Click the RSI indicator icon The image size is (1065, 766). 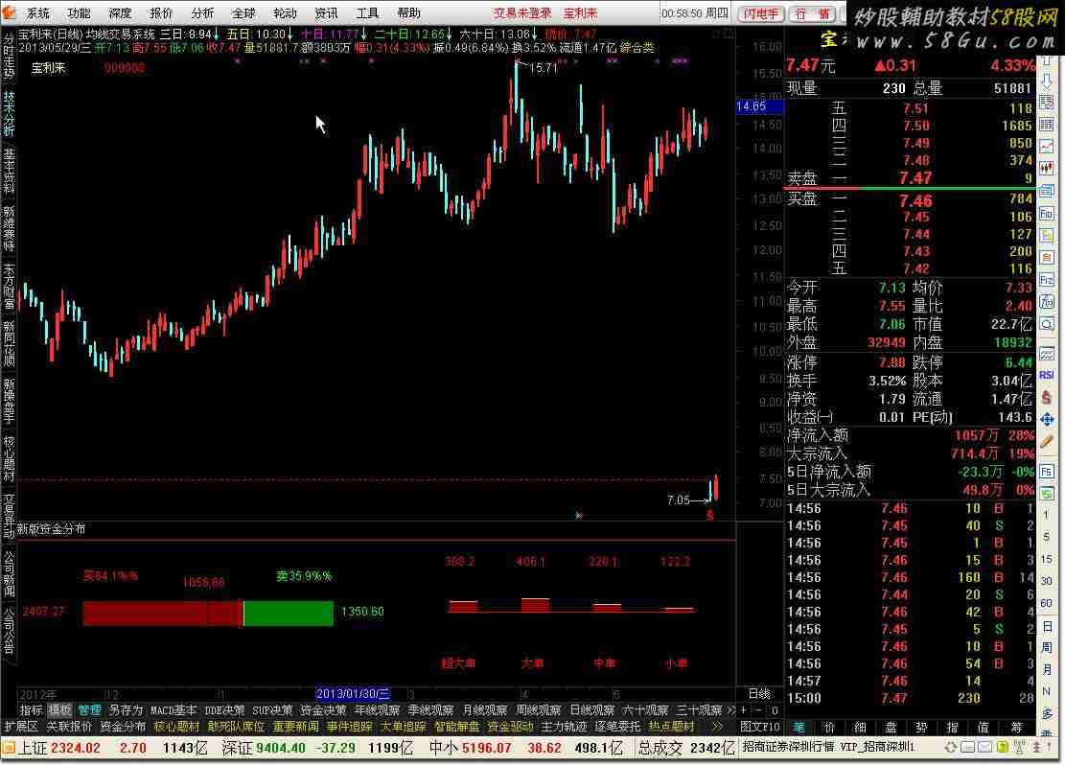(1047, 375)
